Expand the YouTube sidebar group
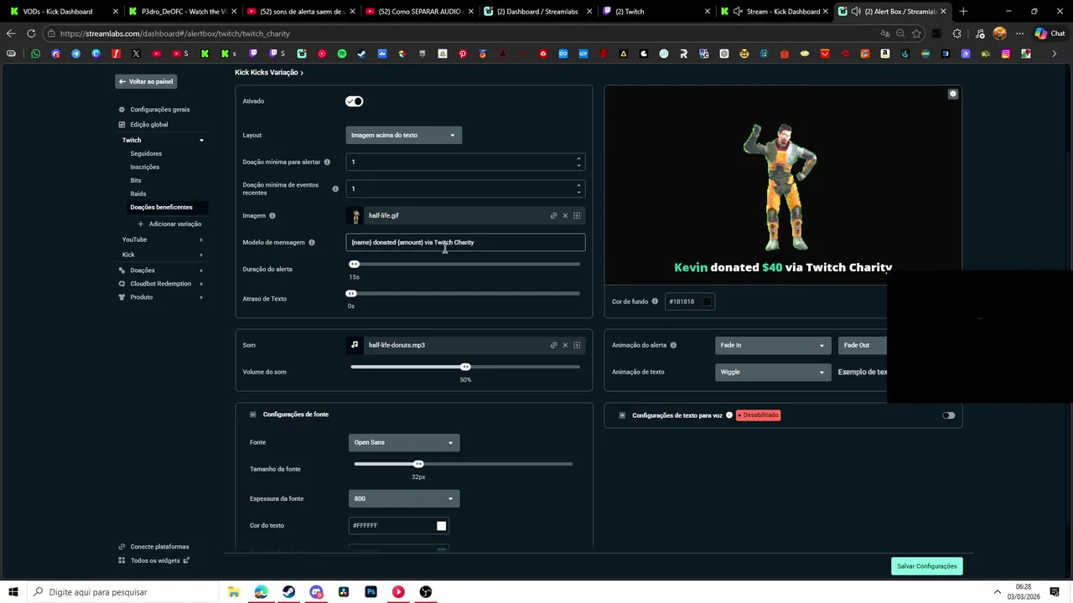Viewport: 1073px width, 603px height. (201, 240)
